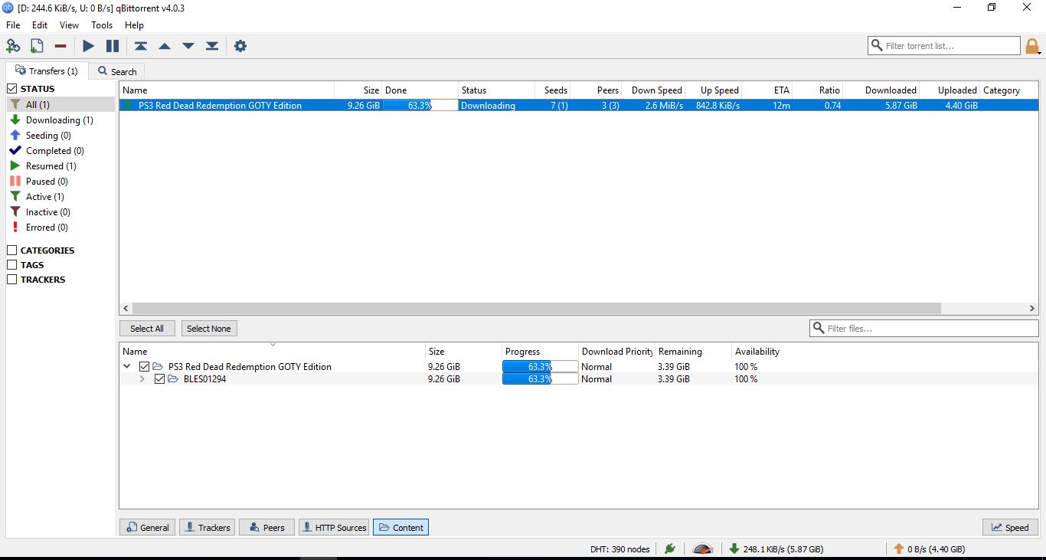
Task: Click the lock UI padlock icon
Action: coord(1033,46)
